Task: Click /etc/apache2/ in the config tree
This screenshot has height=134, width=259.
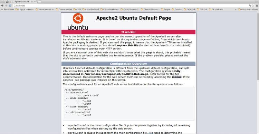Action: 74,90
